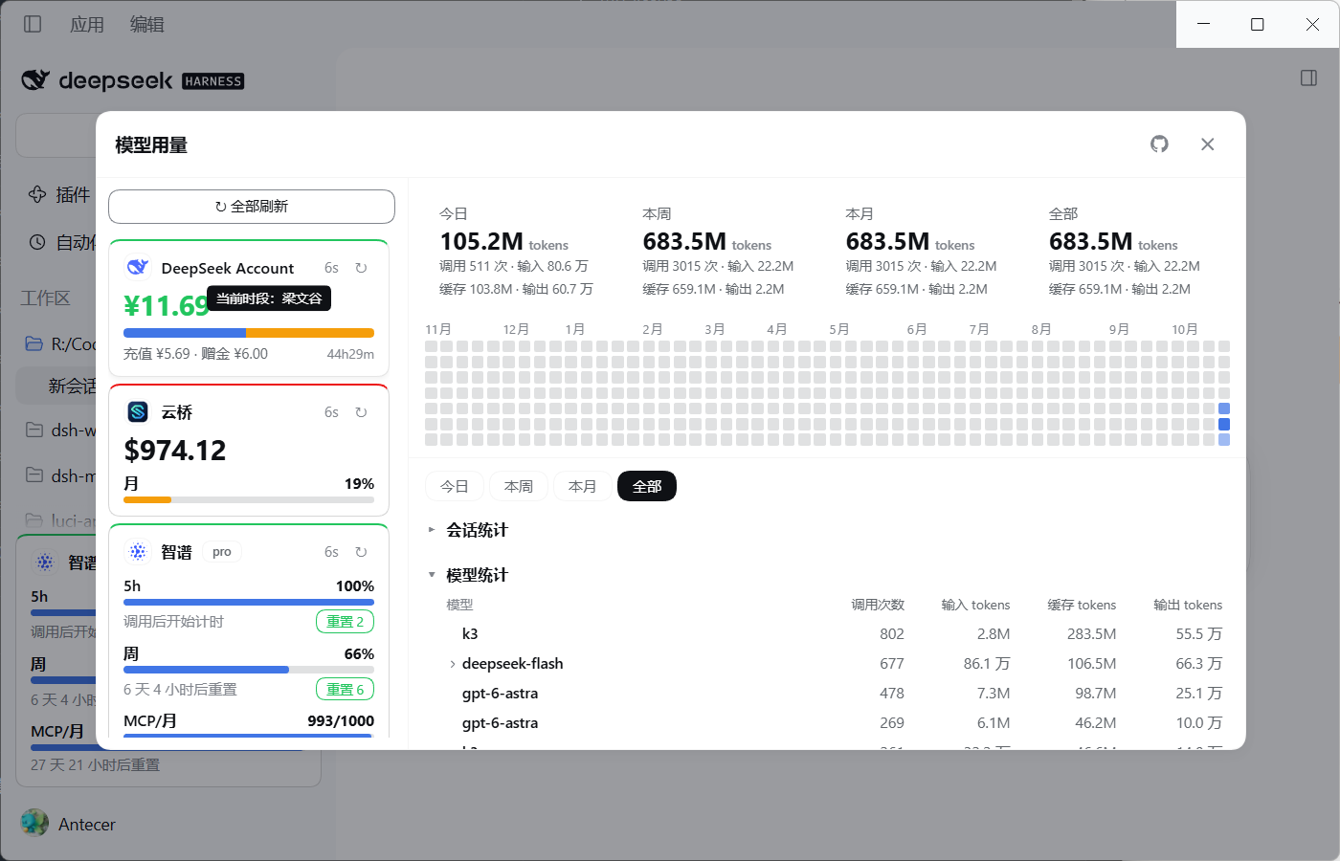The width and height of the screenshot is (1340, 861).
Task: Click the 云桥 provider logo
Action: pyautogui.click(x=138, y=412)
